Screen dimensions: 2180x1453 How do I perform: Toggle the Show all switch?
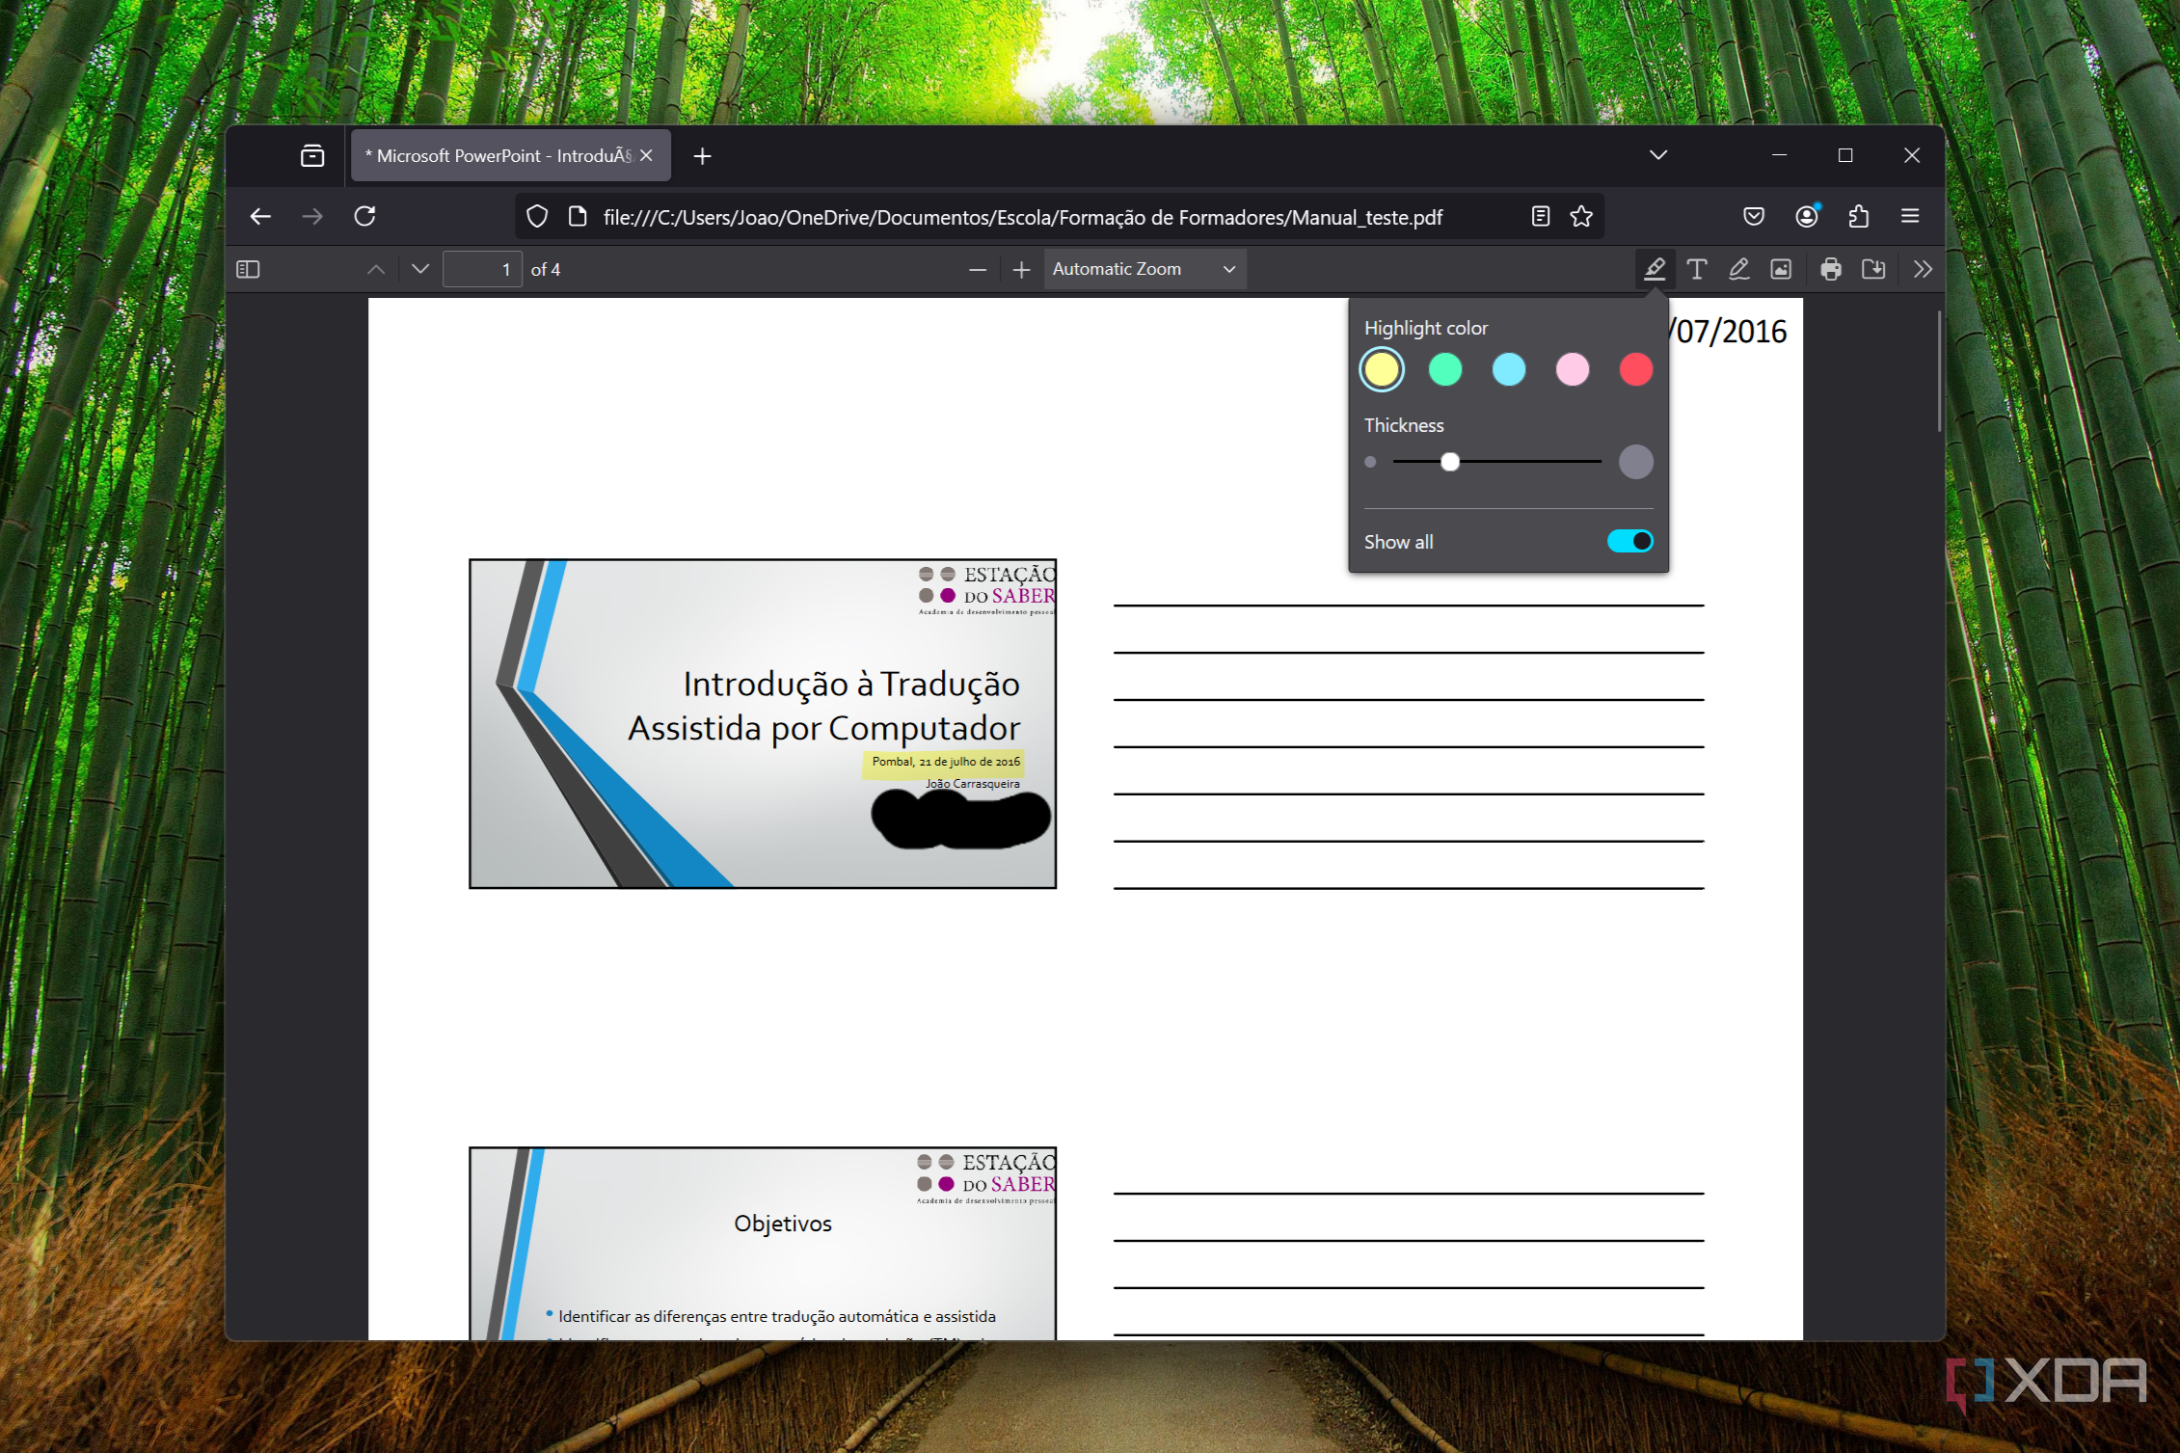pyautogui.click(x=1629, y=541)
